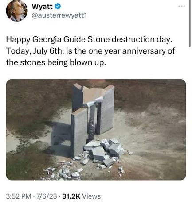Screen dimensions: 192x204
Task: View the 31.2K view count
Action: pos(71,196)
